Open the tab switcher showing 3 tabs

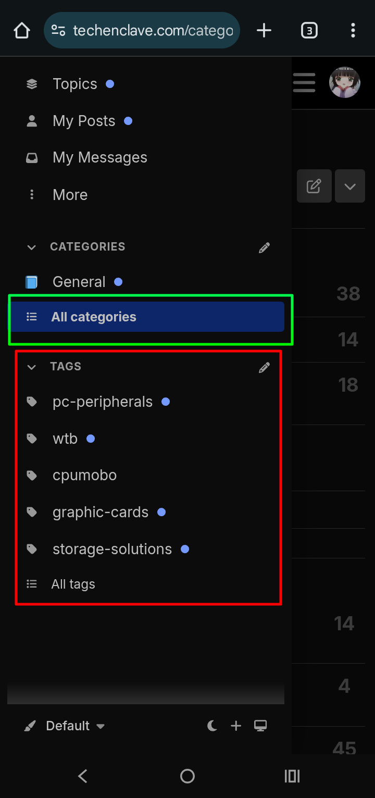(x=309, y=30)
